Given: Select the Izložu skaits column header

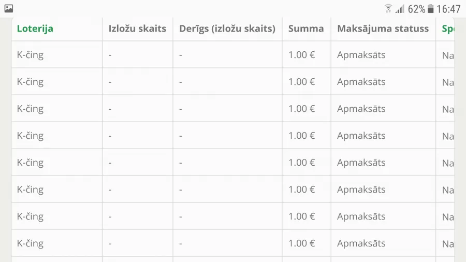Looking at the screenshot, I should coord(137,28).
